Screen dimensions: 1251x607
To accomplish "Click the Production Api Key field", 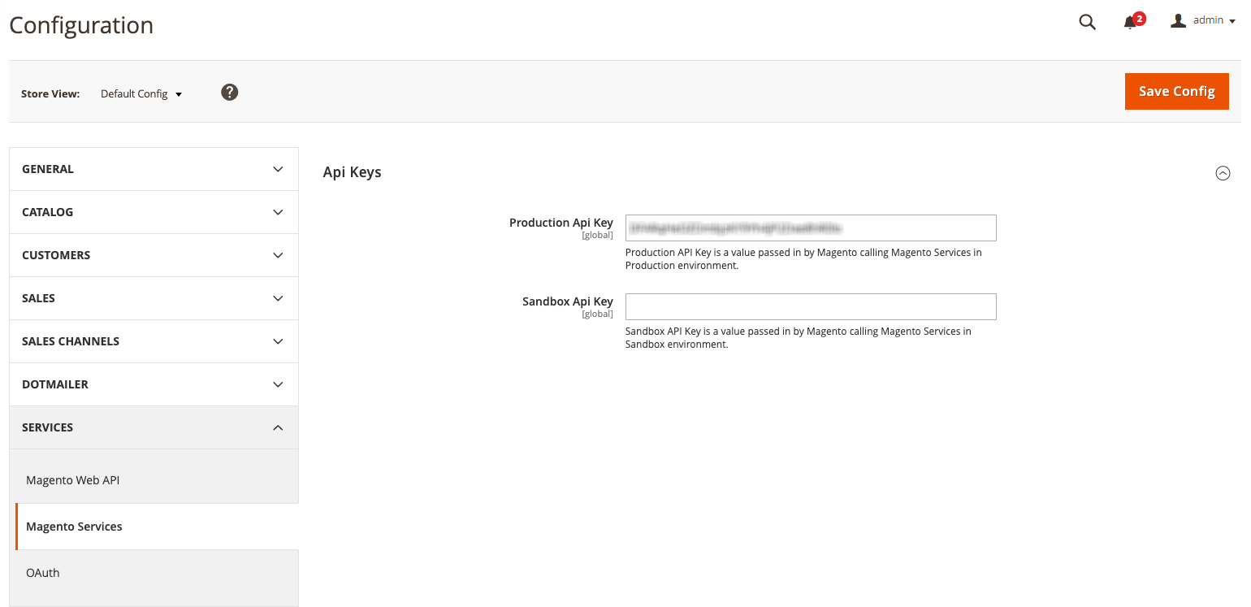I will pyautogui.click(x=810, y=228).
